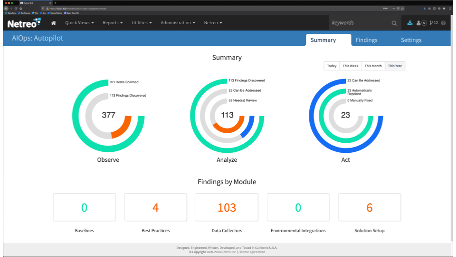Open the License Agreement link
This screenshot has height=257, width=456.
click(252, 252)
